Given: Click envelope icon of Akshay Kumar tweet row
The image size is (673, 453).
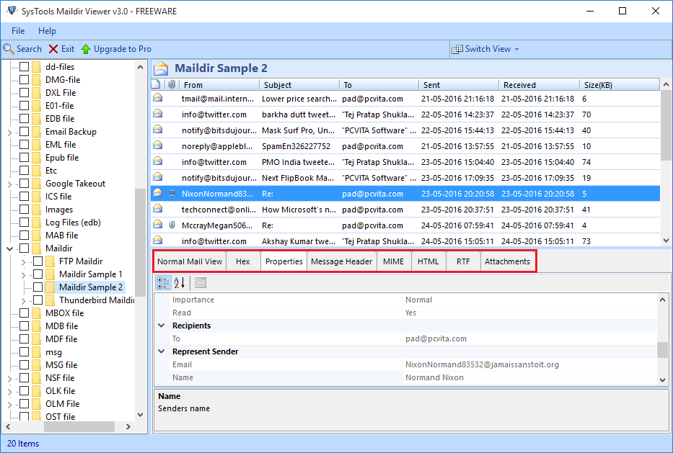Looking at the screenshot, I should click(157, 241).
